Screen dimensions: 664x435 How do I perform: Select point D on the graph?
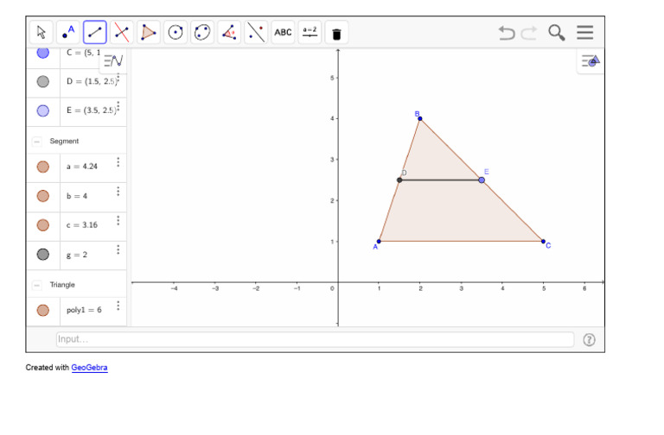pyautogui.click(x=399, y=180)
